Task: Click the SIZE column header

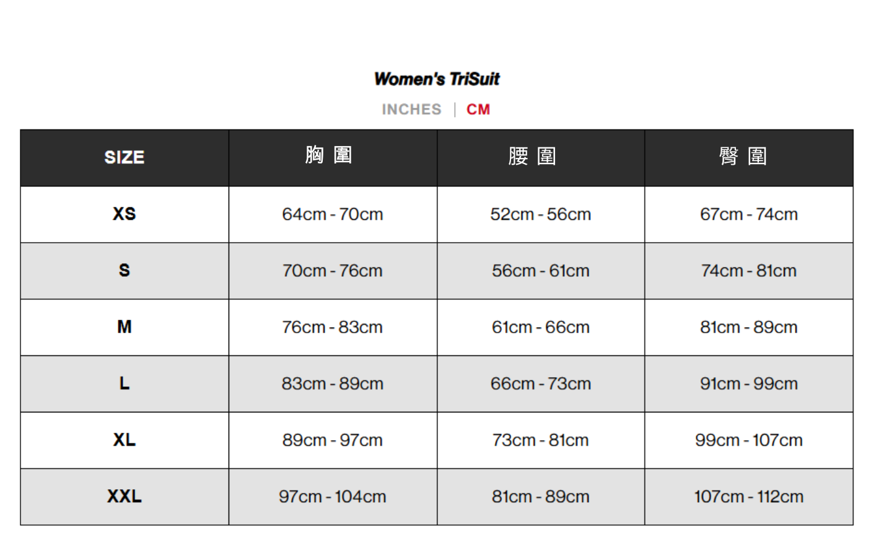Action: coord(125,157)
